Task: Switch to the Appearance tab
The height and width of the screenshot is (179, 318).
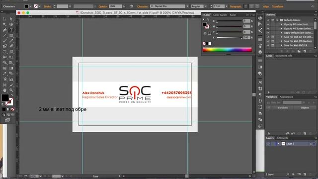Action: [x=286, y=97]
